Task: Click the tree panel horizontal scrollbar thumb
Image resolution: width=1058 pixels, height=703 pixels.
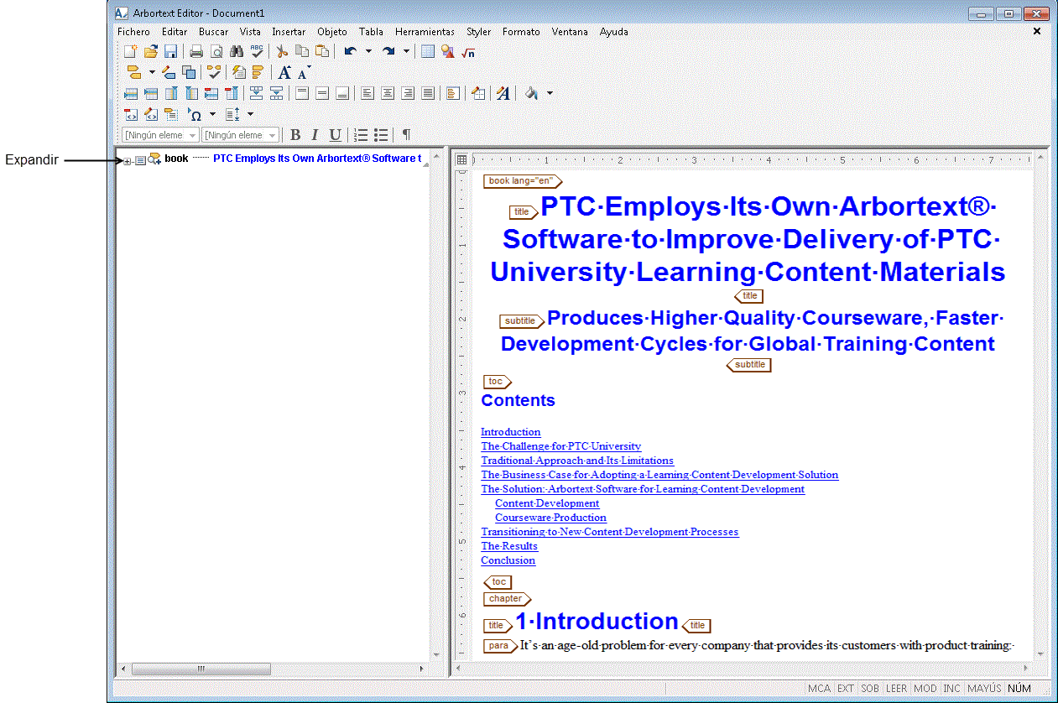Action: coord(201,669)
